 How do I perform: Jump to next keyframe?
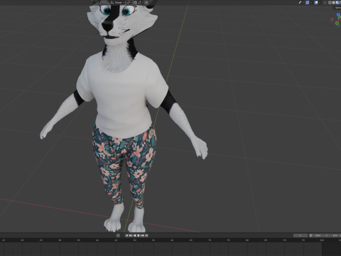point(142,235)
